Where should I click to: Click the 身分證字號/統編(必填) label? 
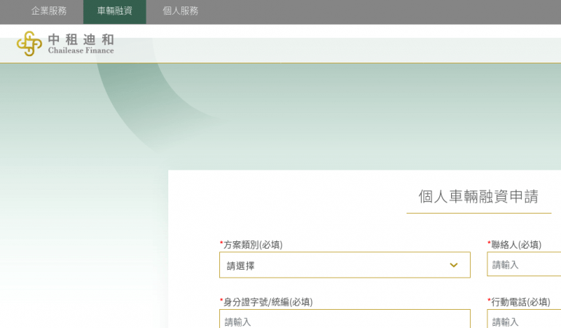(x=266, y=302)
